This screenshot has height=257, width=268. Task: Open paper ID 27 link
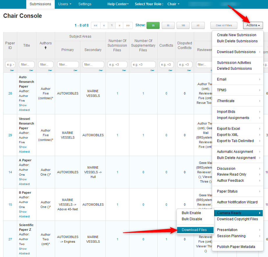[x=10, y=239]
